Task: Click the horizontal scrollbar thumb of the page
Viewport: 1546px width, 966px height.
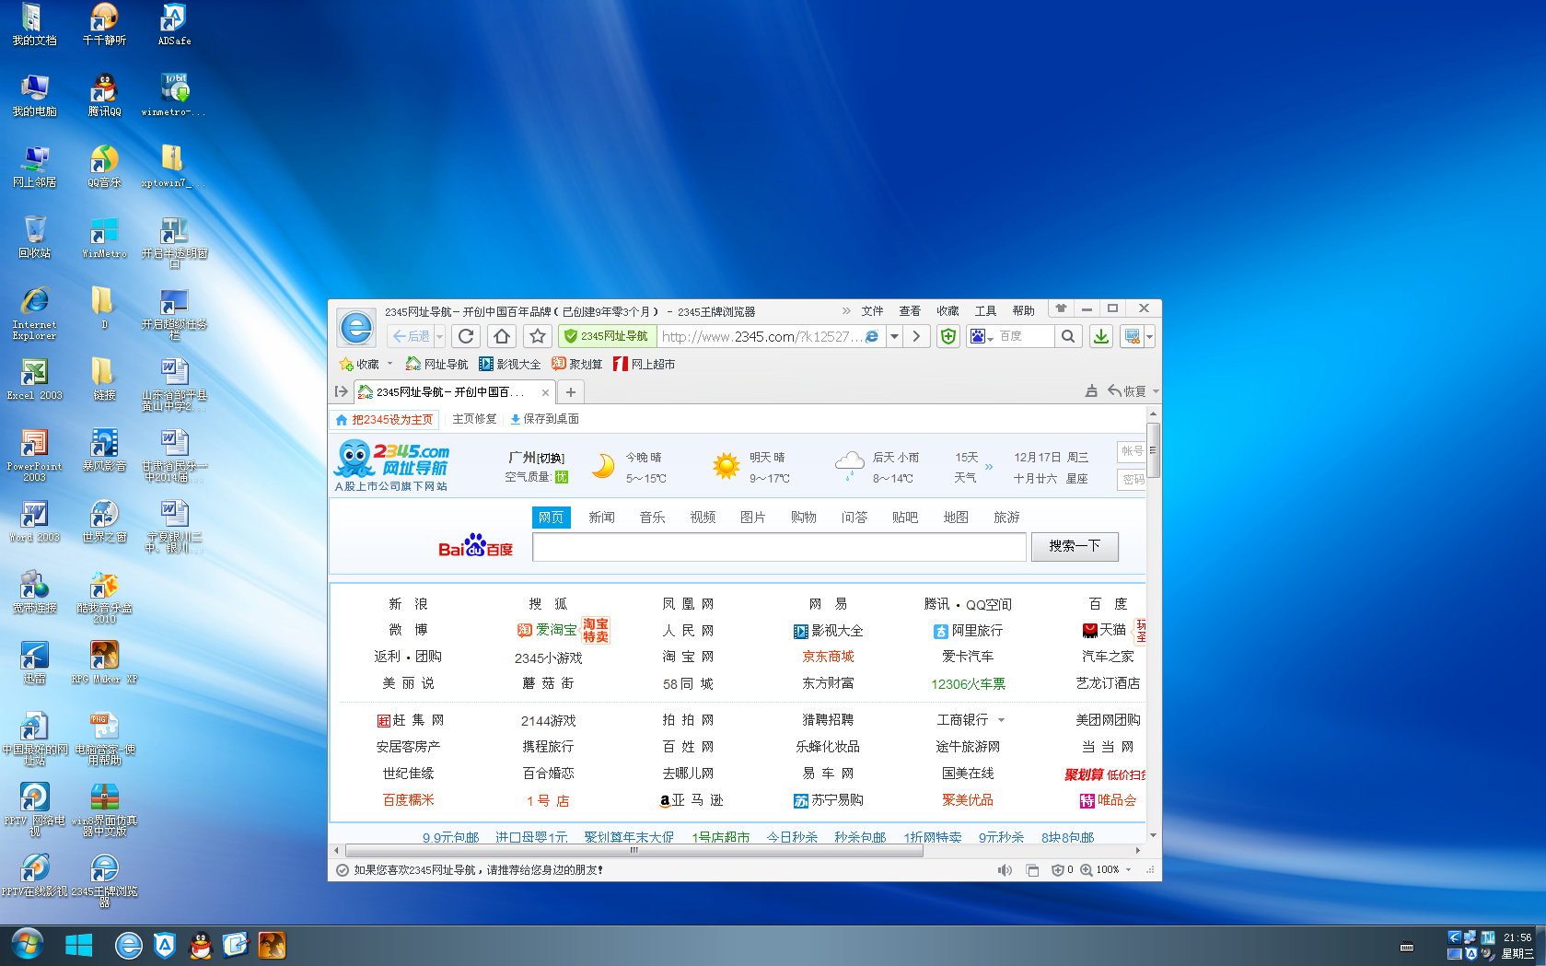Action: click(x=634, y=851)
